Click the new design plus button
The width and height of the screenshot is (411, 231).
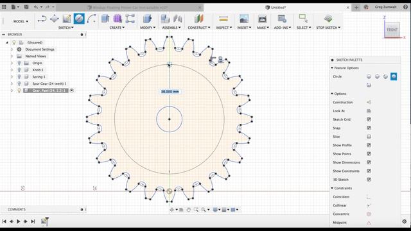(x=356, y=7)
